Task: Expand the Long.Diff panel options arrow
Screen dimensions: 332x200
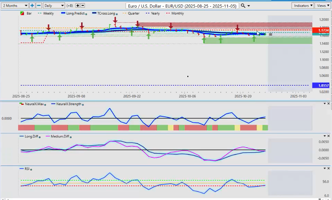Action: [324, 136]
